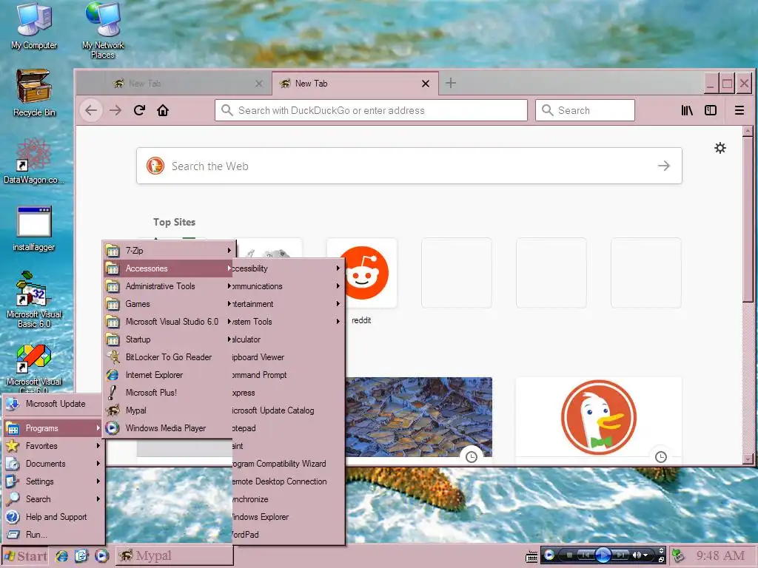Expand the System Tools submenu
This screenshot has width=758, height=568.
[287, 322]
